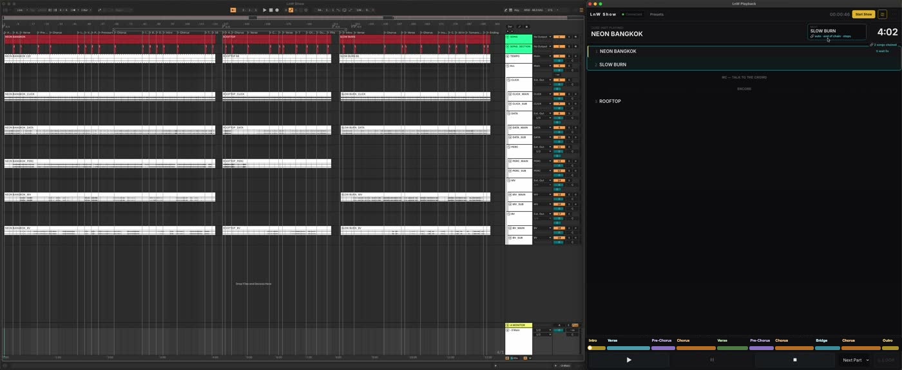Image resolution: width=902 pixels, height=370 pixels.
Task: Click the Connected status indicator
Action: click(x=632, y=14)
